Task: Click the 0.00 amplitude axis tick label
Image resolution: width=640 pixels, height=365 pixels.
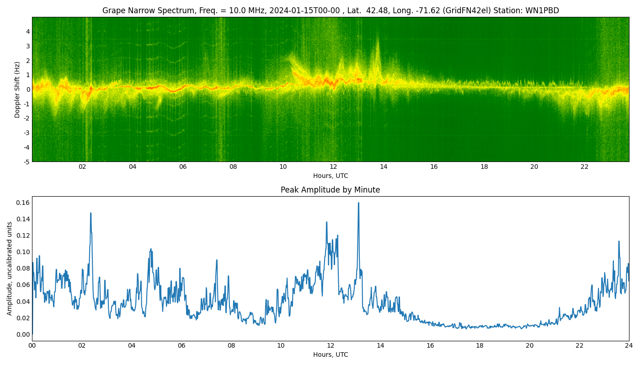Action: point(23,334)
